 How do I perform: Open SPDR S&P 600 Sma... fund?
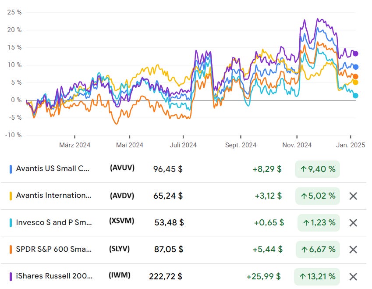tap(54, 249)
